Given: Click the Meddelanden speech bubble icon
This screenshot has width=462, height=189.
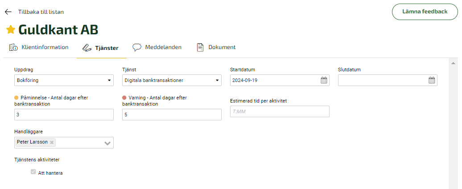Looking at the screenshot, I should point(137,47).
